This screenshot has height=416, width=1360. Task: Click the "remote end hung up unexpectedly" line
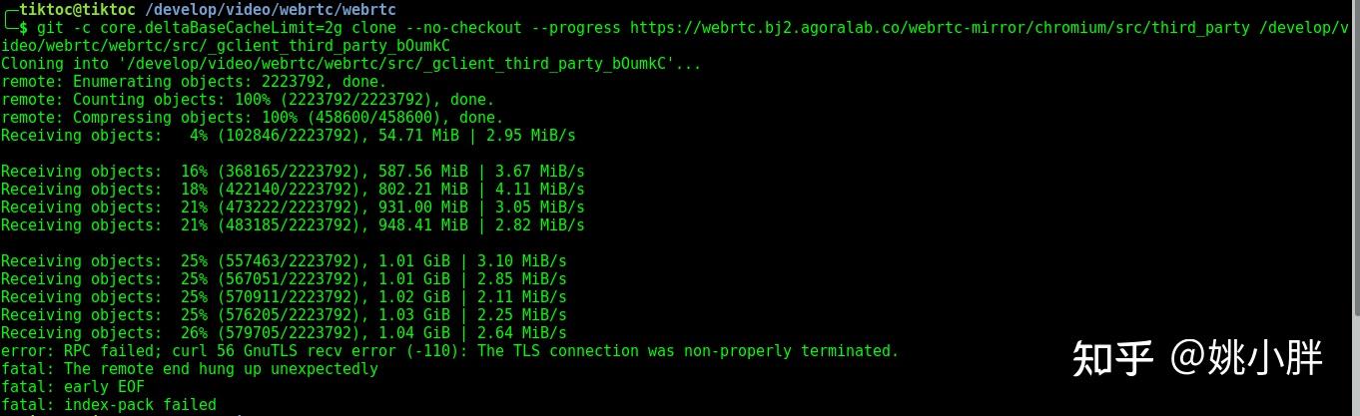click(190, 369)
